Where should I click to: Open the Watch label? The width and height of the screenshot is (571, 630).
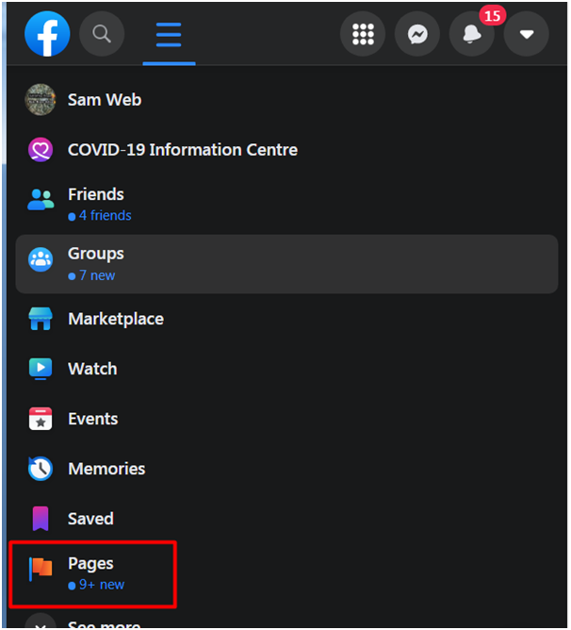(92, 369)
